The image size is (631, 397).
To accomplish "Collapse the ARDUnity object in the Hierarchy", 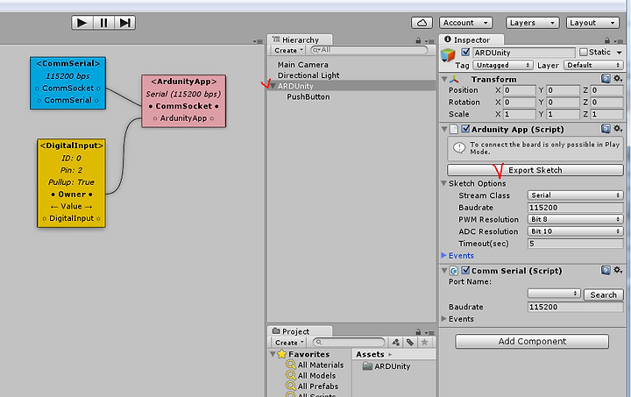I will coord(273,86).
